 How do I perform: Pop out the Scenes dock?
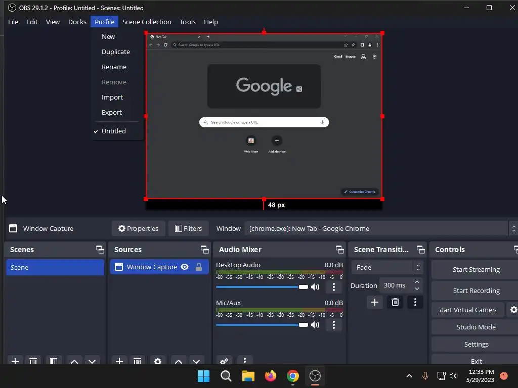pyautogui.click(x=100, y=250)
